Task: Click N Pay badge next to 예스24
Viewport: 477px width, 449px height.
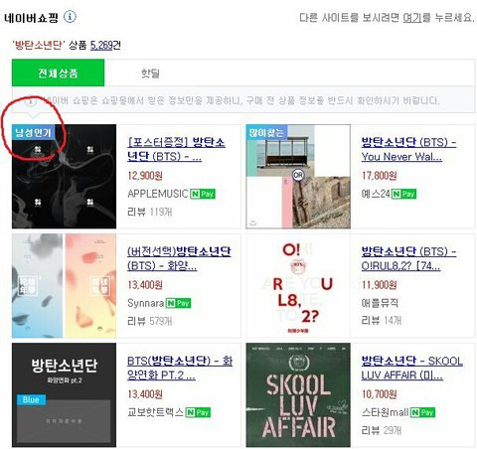Action: 403,194
